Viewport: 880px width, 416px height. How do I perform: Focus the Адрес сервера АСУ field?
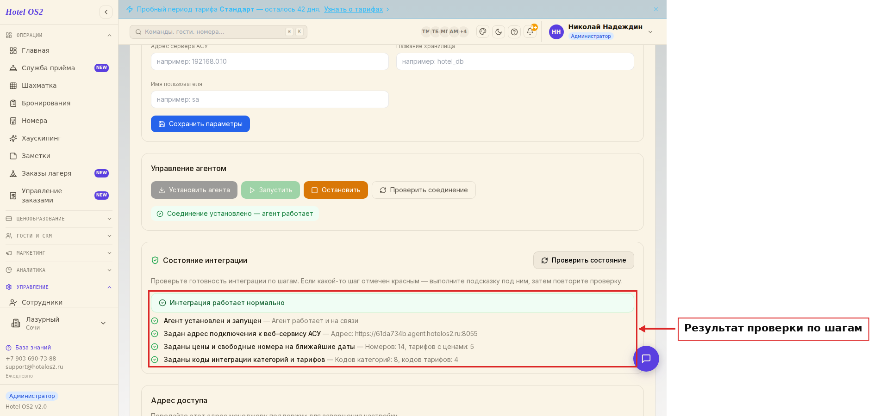(x=269, y=61)
